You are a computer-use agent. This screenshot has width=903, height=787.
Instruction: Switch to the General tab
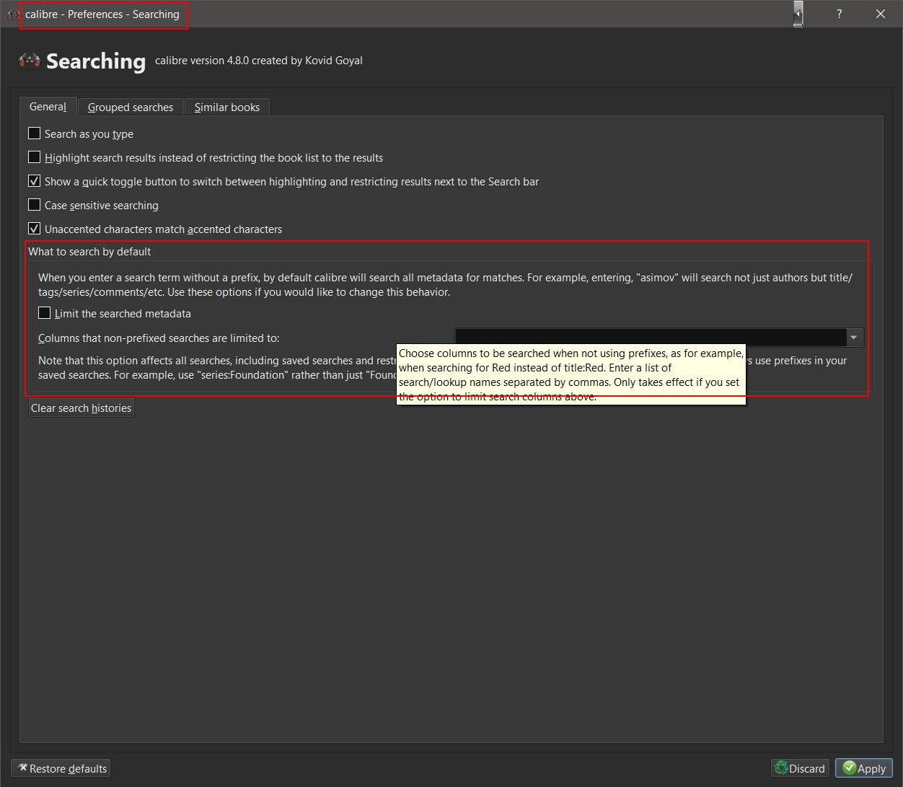tap(48, 107)
